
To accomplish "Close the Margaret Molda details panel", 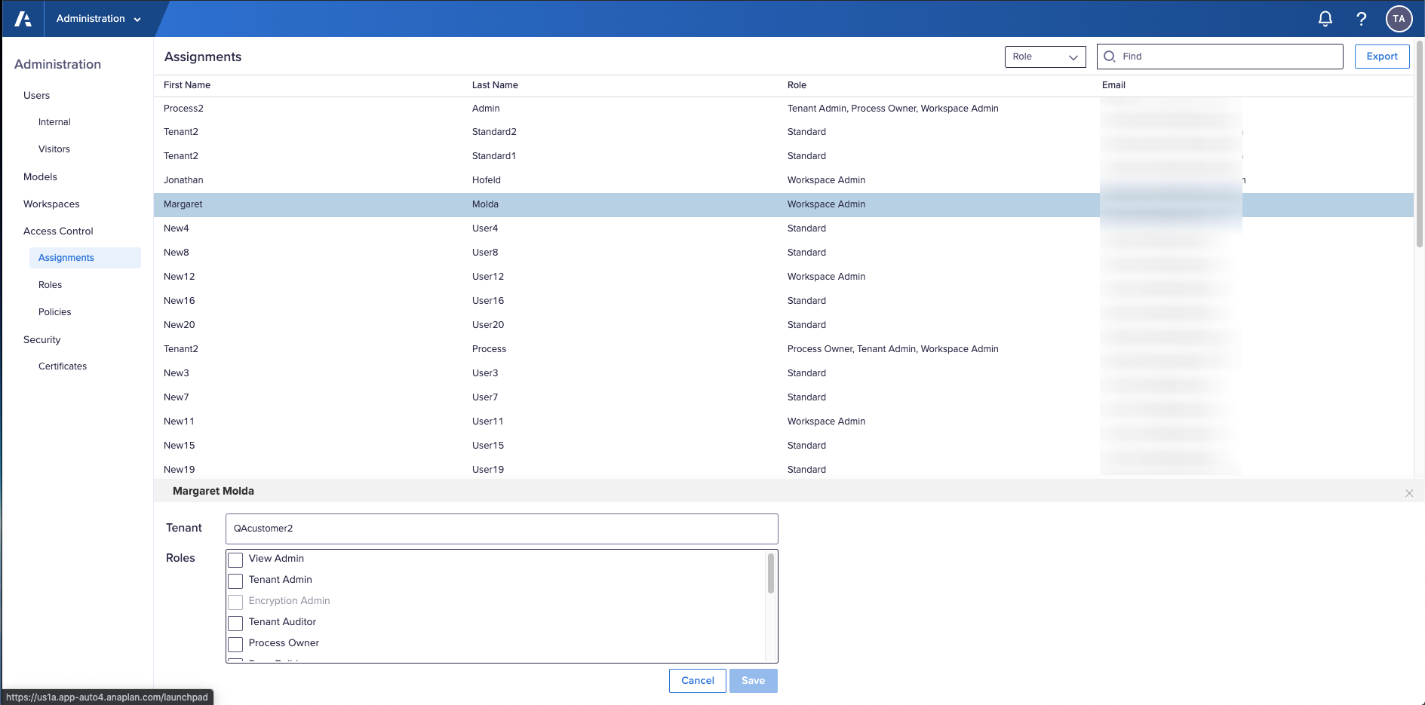I will (x=1409, y=493).
